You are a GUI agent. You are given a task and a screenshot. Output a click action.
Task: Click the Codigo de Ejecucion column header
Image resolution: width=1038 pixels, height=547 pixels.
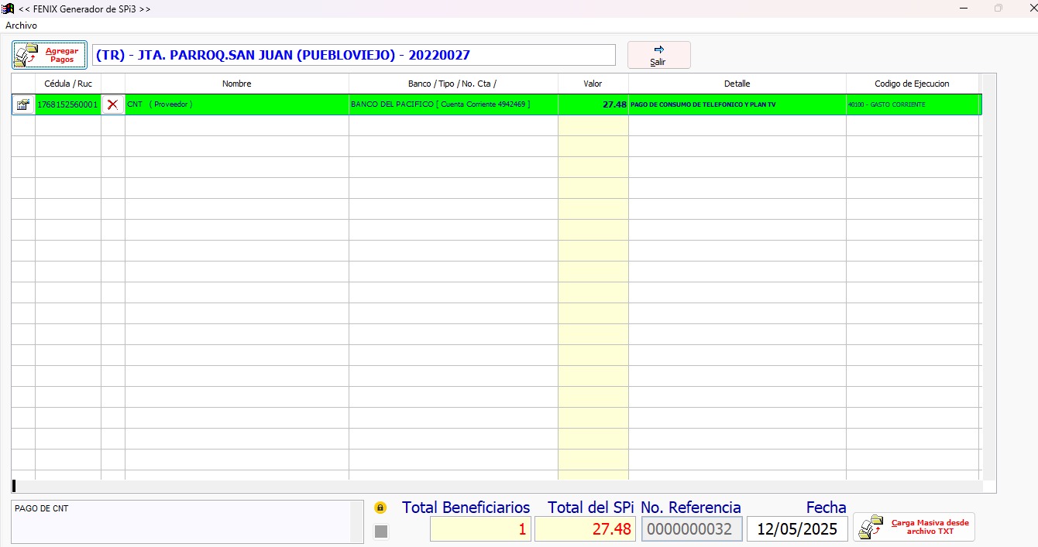pyautogui.click(x=912, y=84)
